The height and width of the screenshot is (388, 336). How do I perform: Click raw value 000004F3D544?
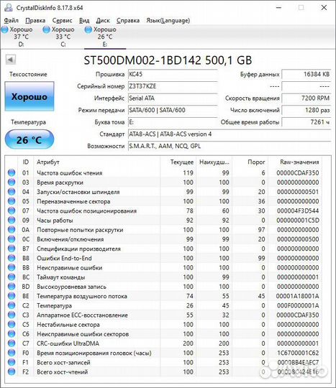pos(298,211)
